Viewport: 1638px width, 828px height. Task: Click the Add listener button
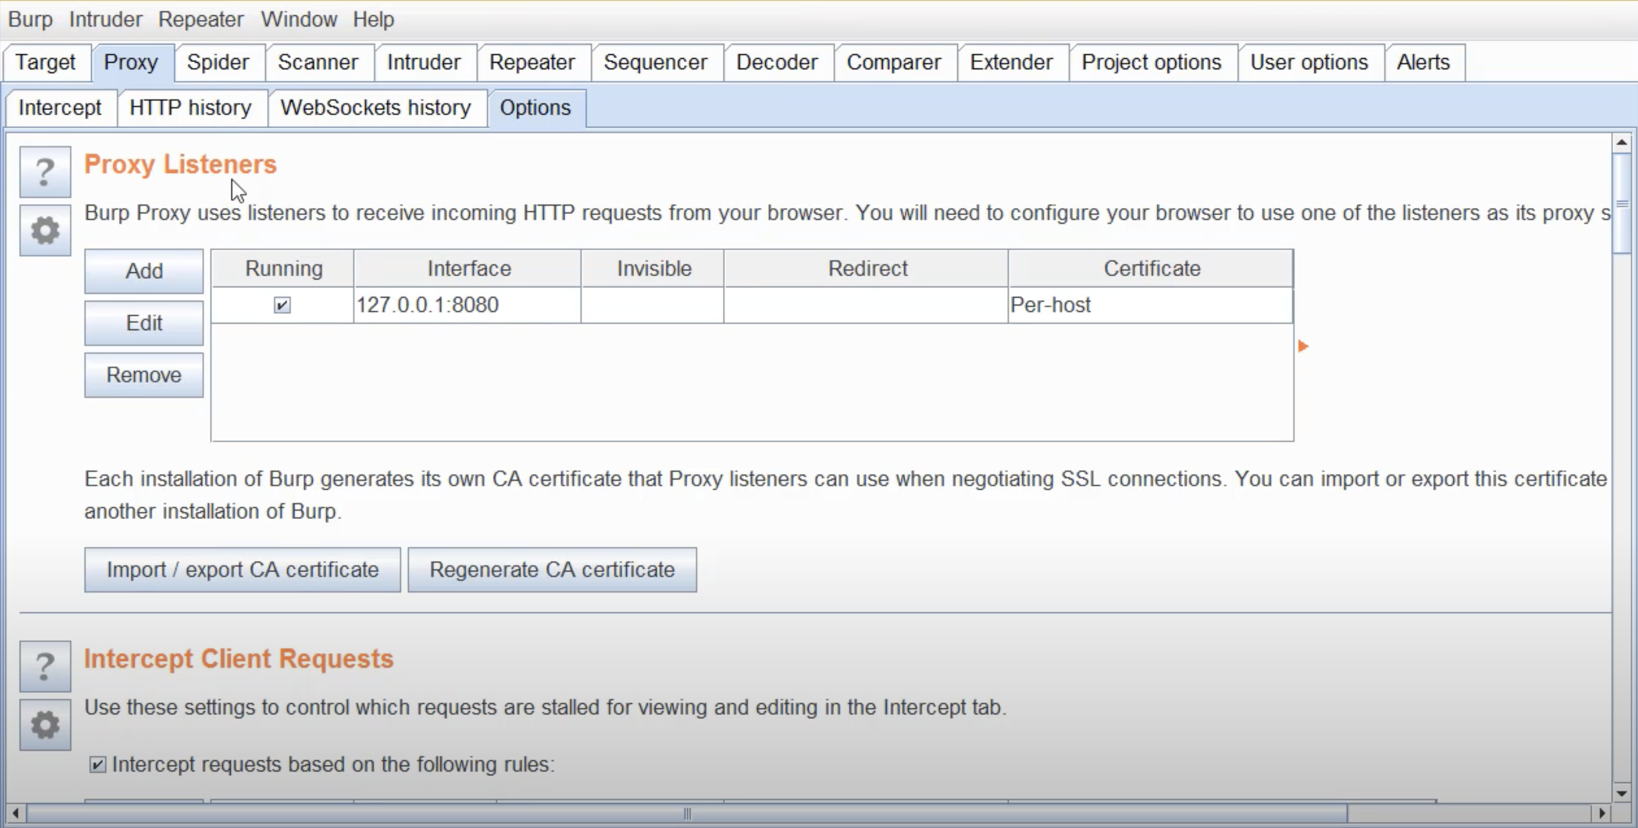[144, 271]
